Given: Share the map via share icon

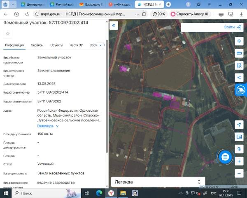Looking at the screenshot, I should 239,78.
